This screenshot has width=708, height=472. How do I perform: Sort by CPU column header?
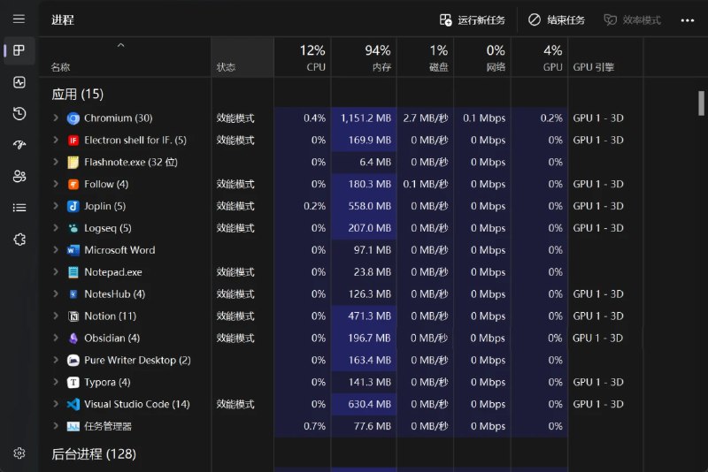tap(303, 57)
